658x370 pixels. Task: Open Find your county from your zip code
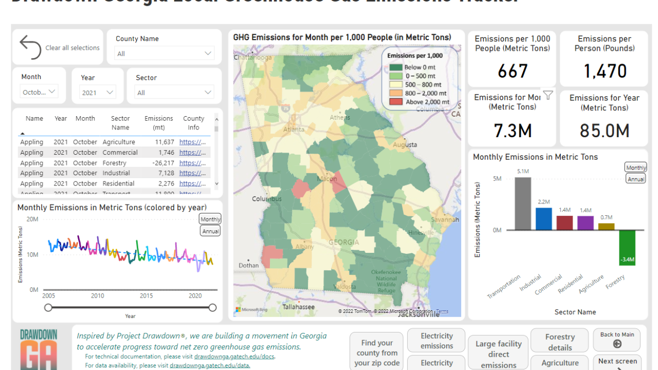pyautogui.click(x=377, y=353)
